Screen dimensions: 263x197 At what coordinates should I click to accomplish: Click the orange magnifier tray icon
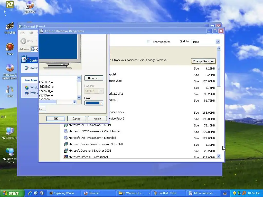click(244, 193)
